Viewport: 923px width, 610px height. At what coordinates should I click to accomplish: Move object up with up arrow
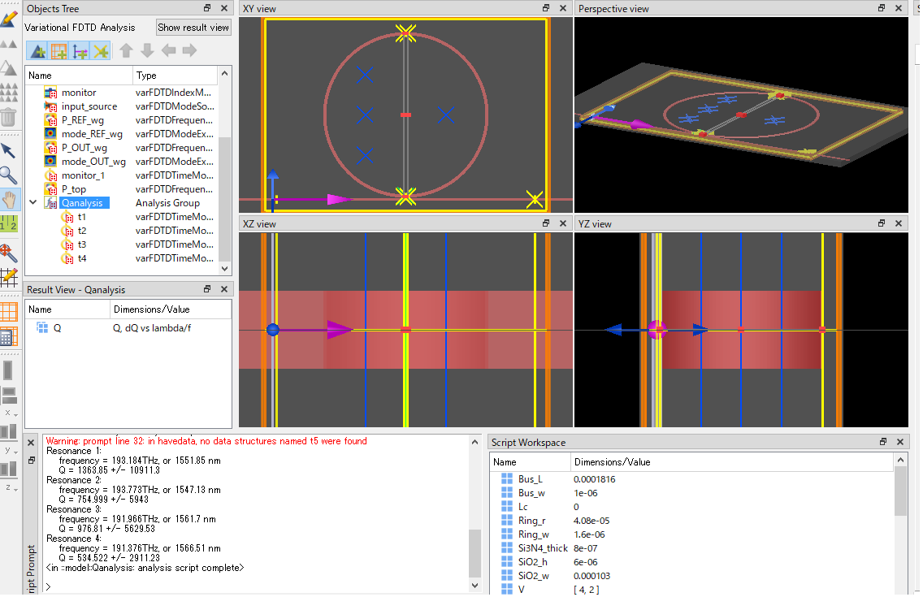(126, 51)
